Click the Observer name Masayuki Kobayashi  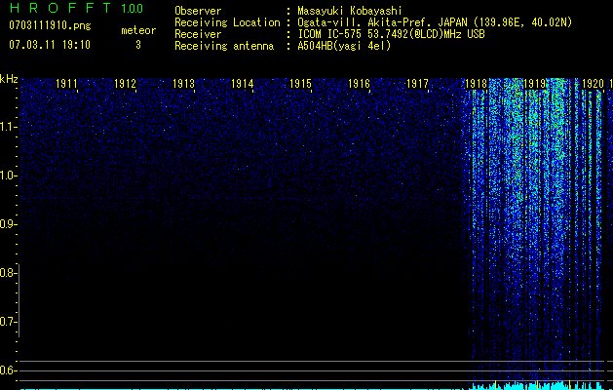350,11
